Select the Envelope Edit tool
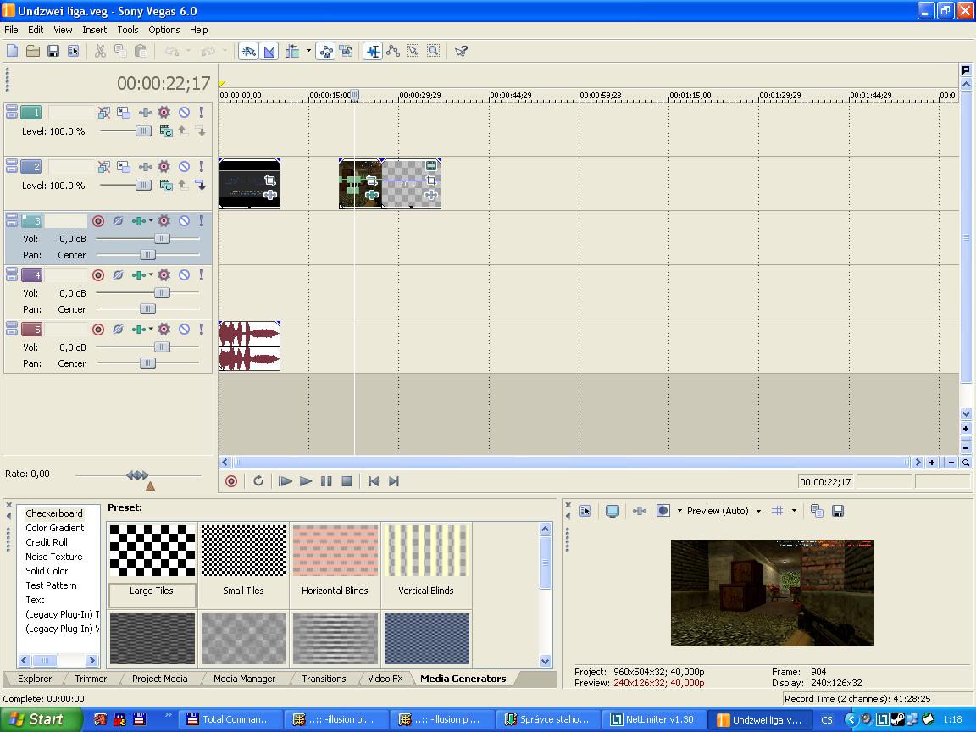The image size is (976, 732). pos(393,51)
